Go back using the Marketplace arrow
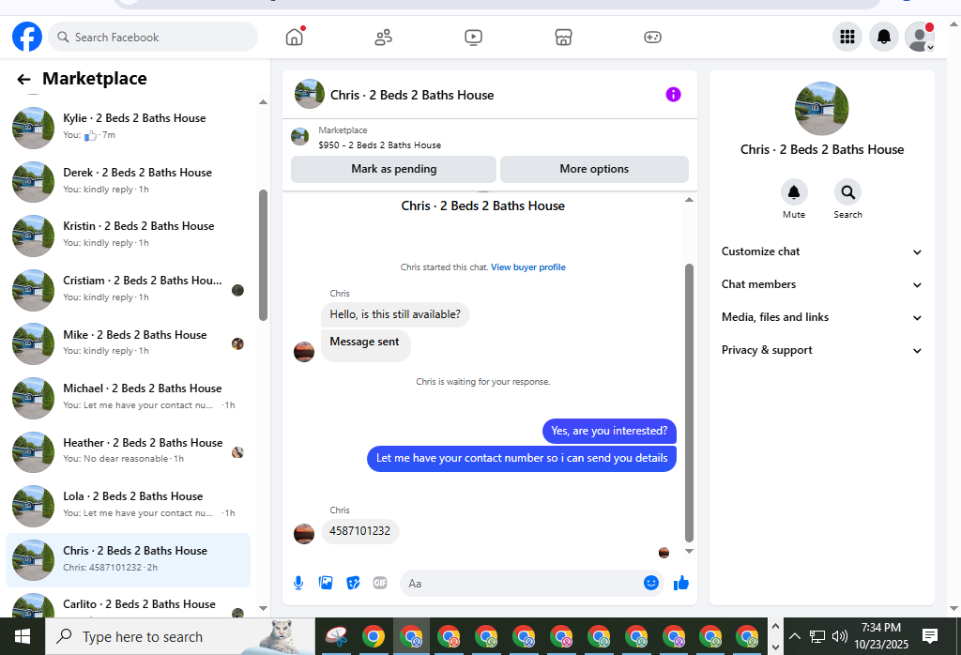961x655 pixels. click(23, 79)
